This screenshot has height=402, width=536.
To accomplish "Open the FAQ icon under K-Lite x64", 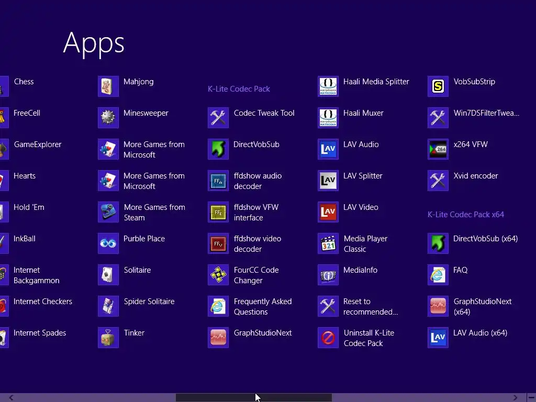I will (438, 275).
